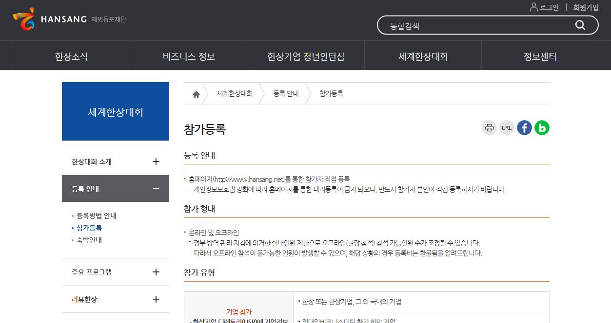Click blue 세계한상대회 sidebar title
611x323 pixels.
116,111
